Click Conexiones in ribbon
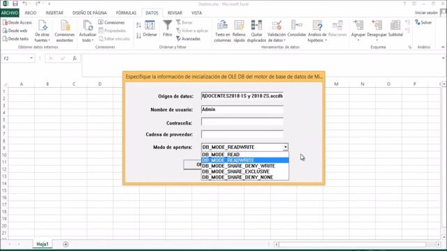447x251 pixels. point(111,22)
